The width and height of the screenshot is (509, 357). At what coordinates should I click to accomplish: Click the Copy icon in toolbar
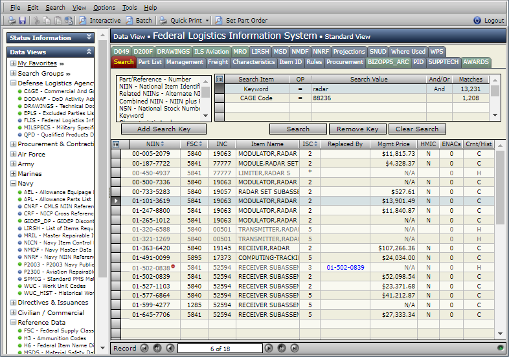pyautogui.click(x=47, y=21)
